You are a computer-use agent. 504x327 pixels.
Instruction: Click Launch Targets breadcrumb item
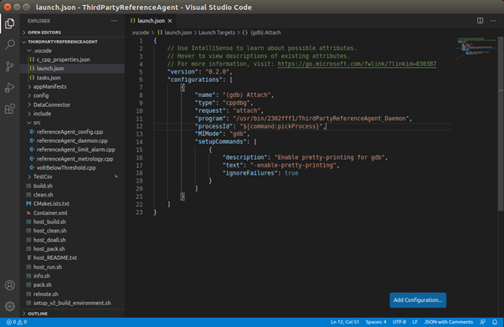tap(217, 33)
